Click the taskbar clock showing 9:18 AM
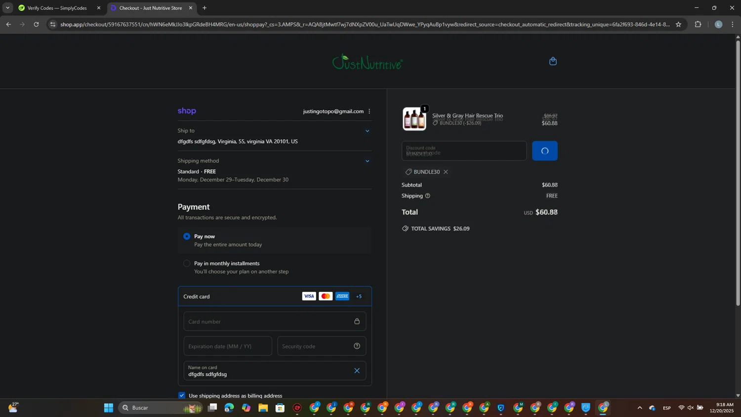The width and height of the screenshot is (741, 417). coord(722,408)
